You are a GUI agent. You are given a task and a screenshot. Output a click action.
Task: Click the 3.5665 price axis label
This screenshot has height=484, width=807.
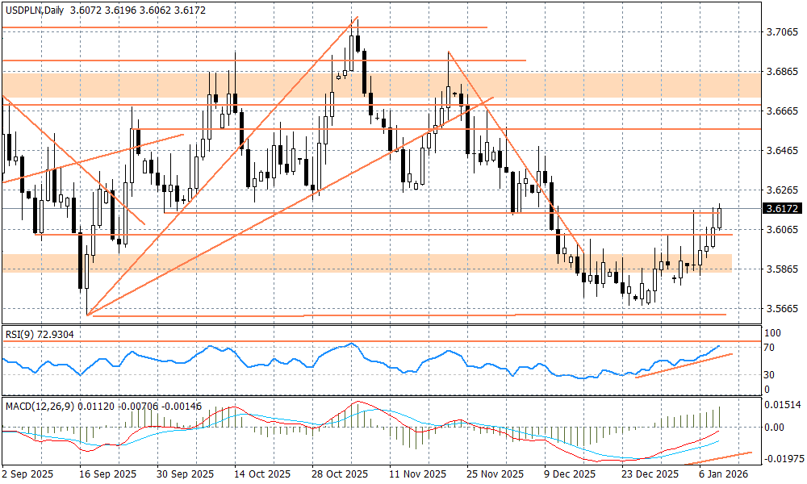(780, 308)
